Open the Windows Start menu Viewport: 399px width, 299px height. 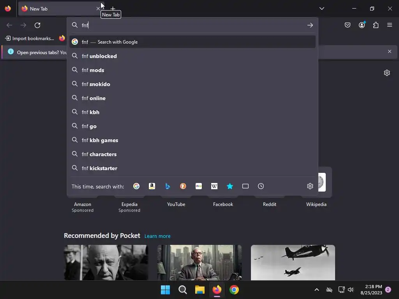(x=165, y=290)
